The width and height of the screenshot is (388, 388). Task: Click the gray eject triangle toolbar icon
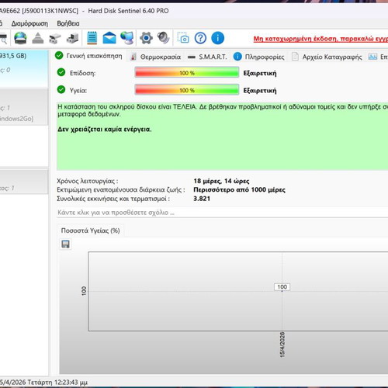pyautogui.click(x=38, y=38)
